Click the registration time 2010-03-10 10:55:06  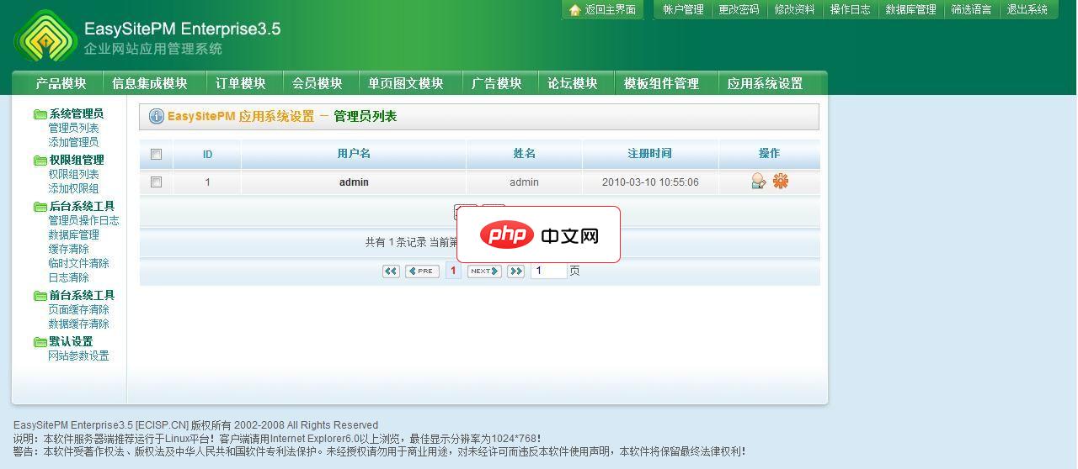pyautogui.click(x=650, y=182)
